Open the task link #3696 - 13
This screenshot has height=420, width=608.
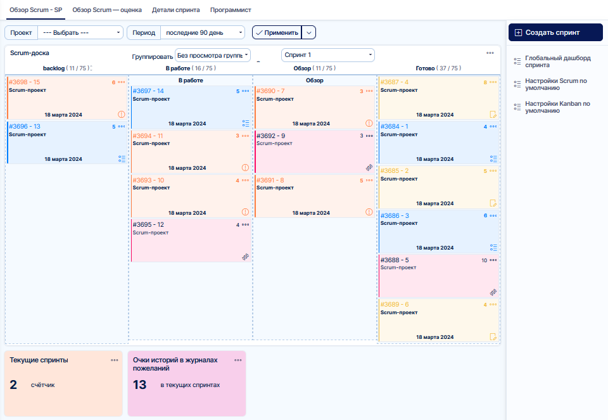coord(25,127)
